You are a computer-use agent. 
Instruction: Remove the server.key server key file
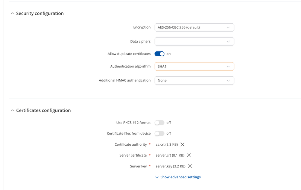point(190,166)
